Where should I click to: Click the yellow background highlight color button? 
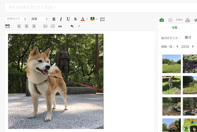tap(92, 19)
